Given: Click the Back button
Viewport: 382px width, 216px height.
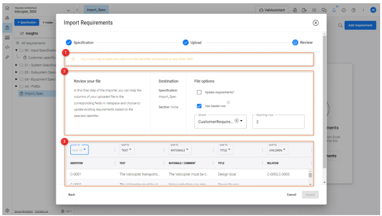Looking at the screenshot, I should tap(72, 194).
